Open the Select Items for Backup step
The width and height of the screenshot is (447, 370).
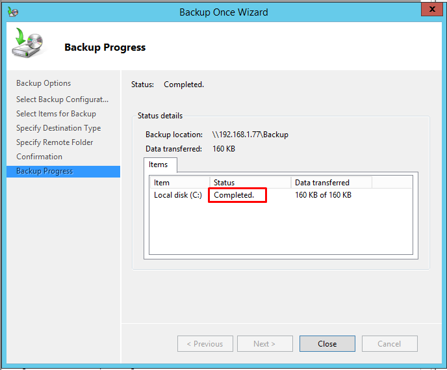pos(56,114)
